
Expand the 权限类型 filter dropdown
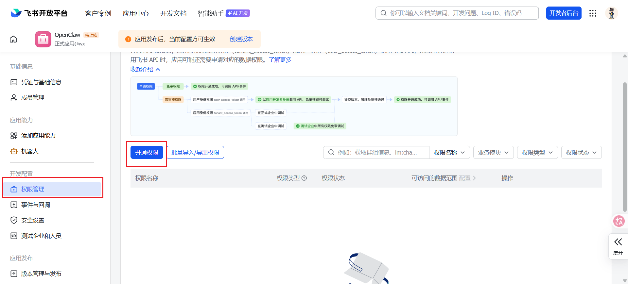(x=537, y=153)
